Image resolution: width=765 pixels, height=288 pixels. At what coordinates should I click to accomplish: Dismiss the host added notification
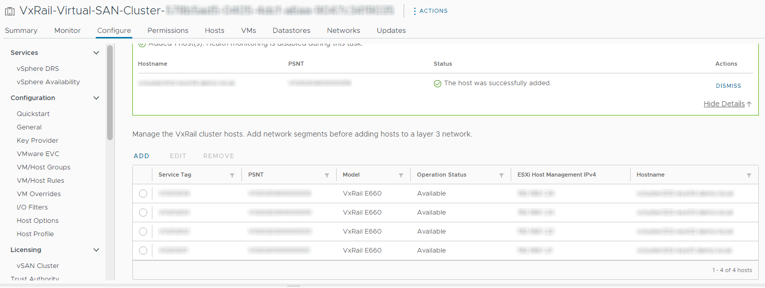728,86
